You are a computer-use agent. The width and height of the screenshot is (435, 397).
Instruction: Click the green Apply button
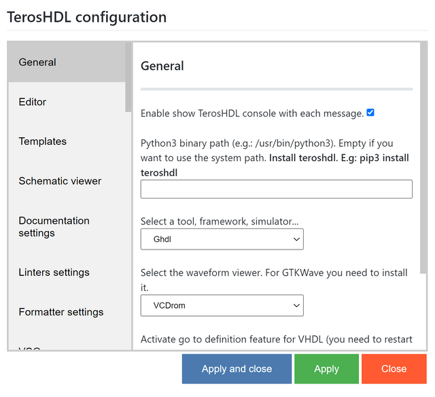coord(326,369)
